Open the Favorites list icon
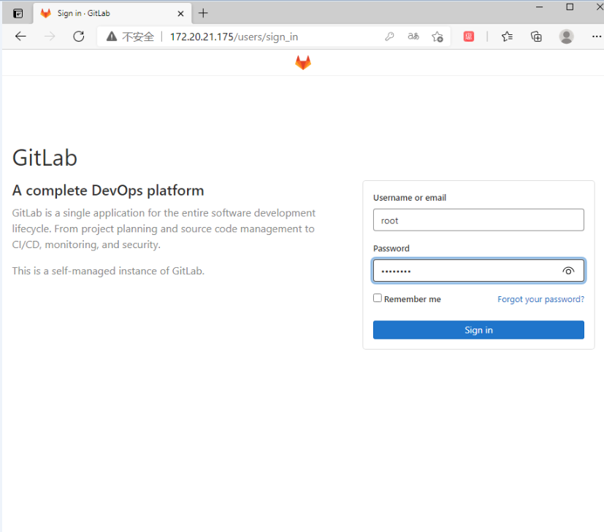This screenshot has height=532, width=604. (507, 36)
